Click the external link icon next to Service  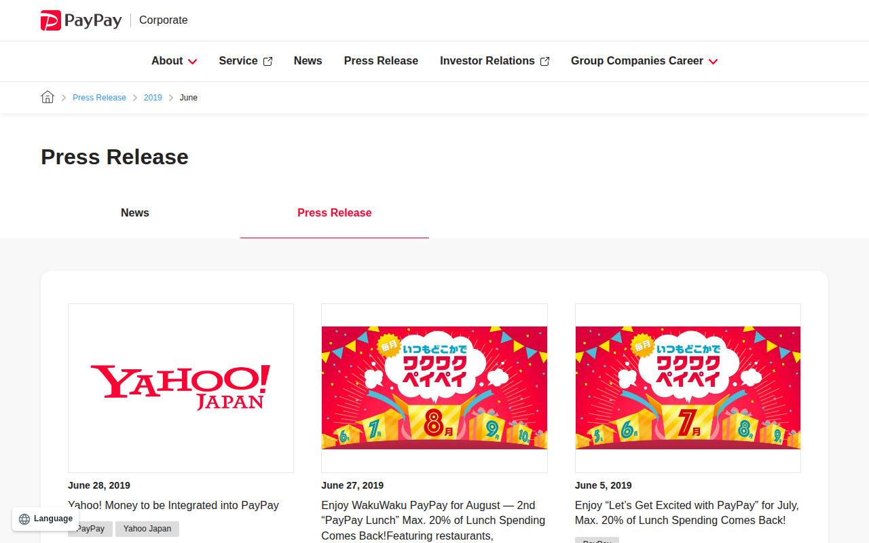pos(267,61)
